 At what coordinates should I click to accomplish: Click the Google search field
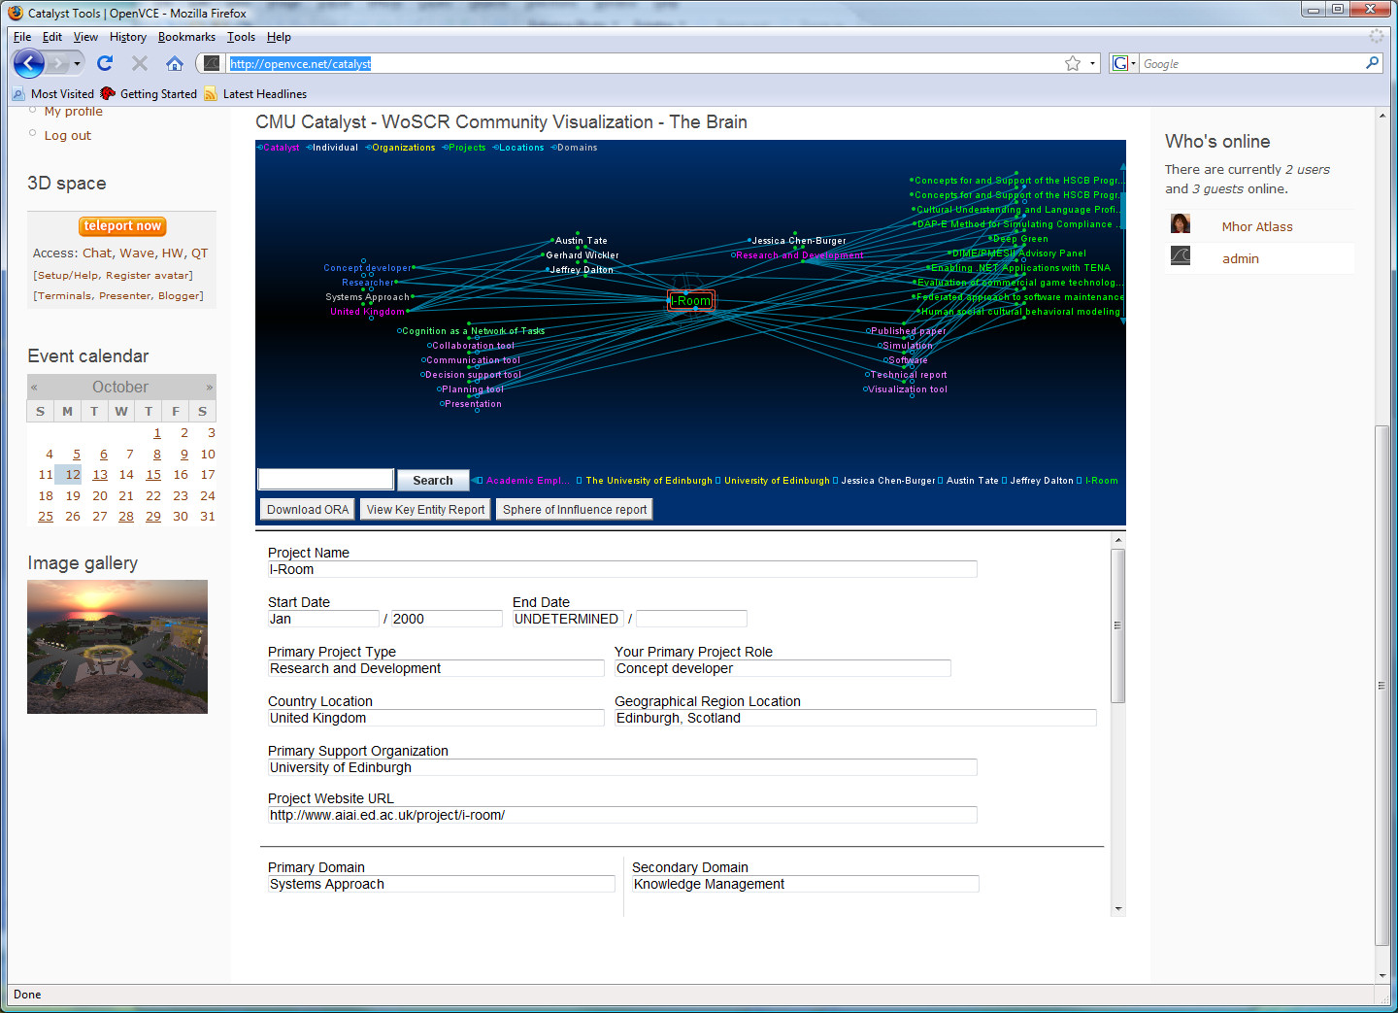tap(1250, 63)
